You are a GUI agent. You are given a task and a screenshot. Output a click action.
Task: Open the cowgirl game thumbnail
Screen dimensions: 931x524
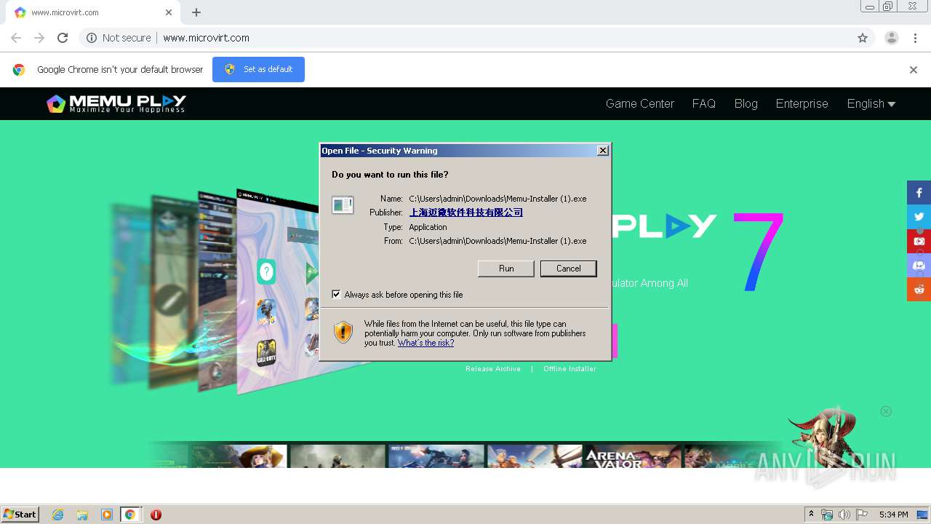[239, 456]
